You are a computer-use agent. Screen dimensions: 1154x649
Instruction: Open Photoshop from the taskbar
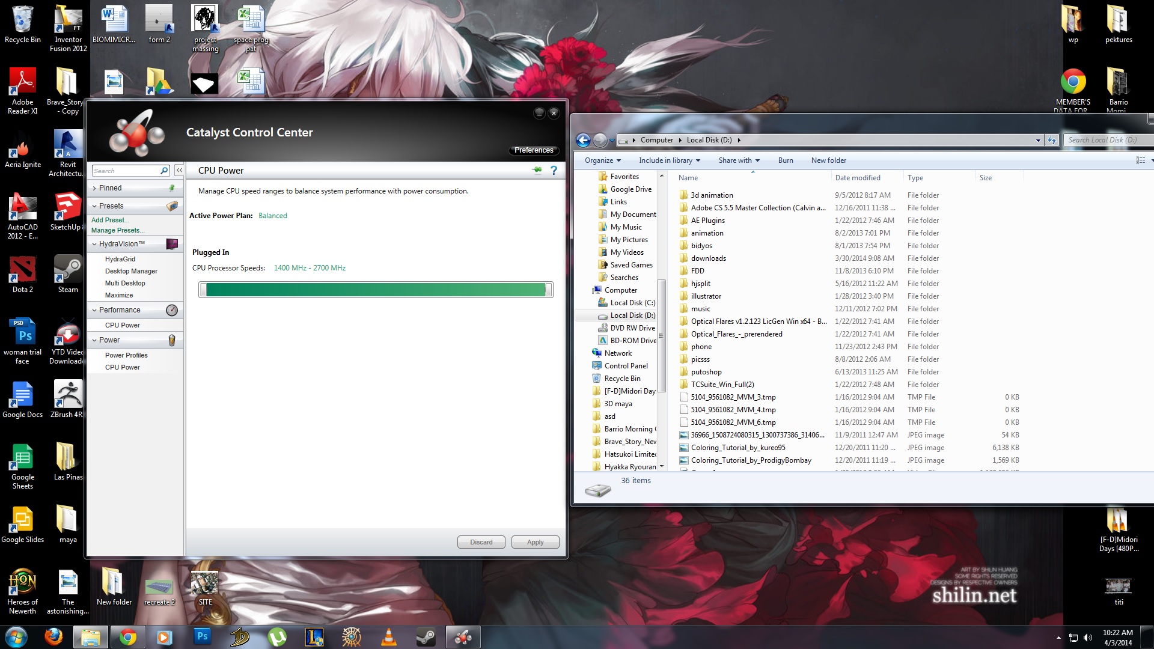pos(203,637)
